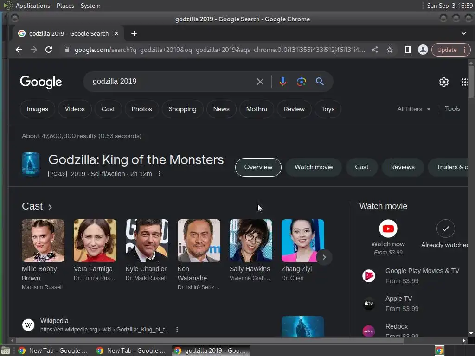Open Millie Bobby Brown cast photo

point(43,241)
